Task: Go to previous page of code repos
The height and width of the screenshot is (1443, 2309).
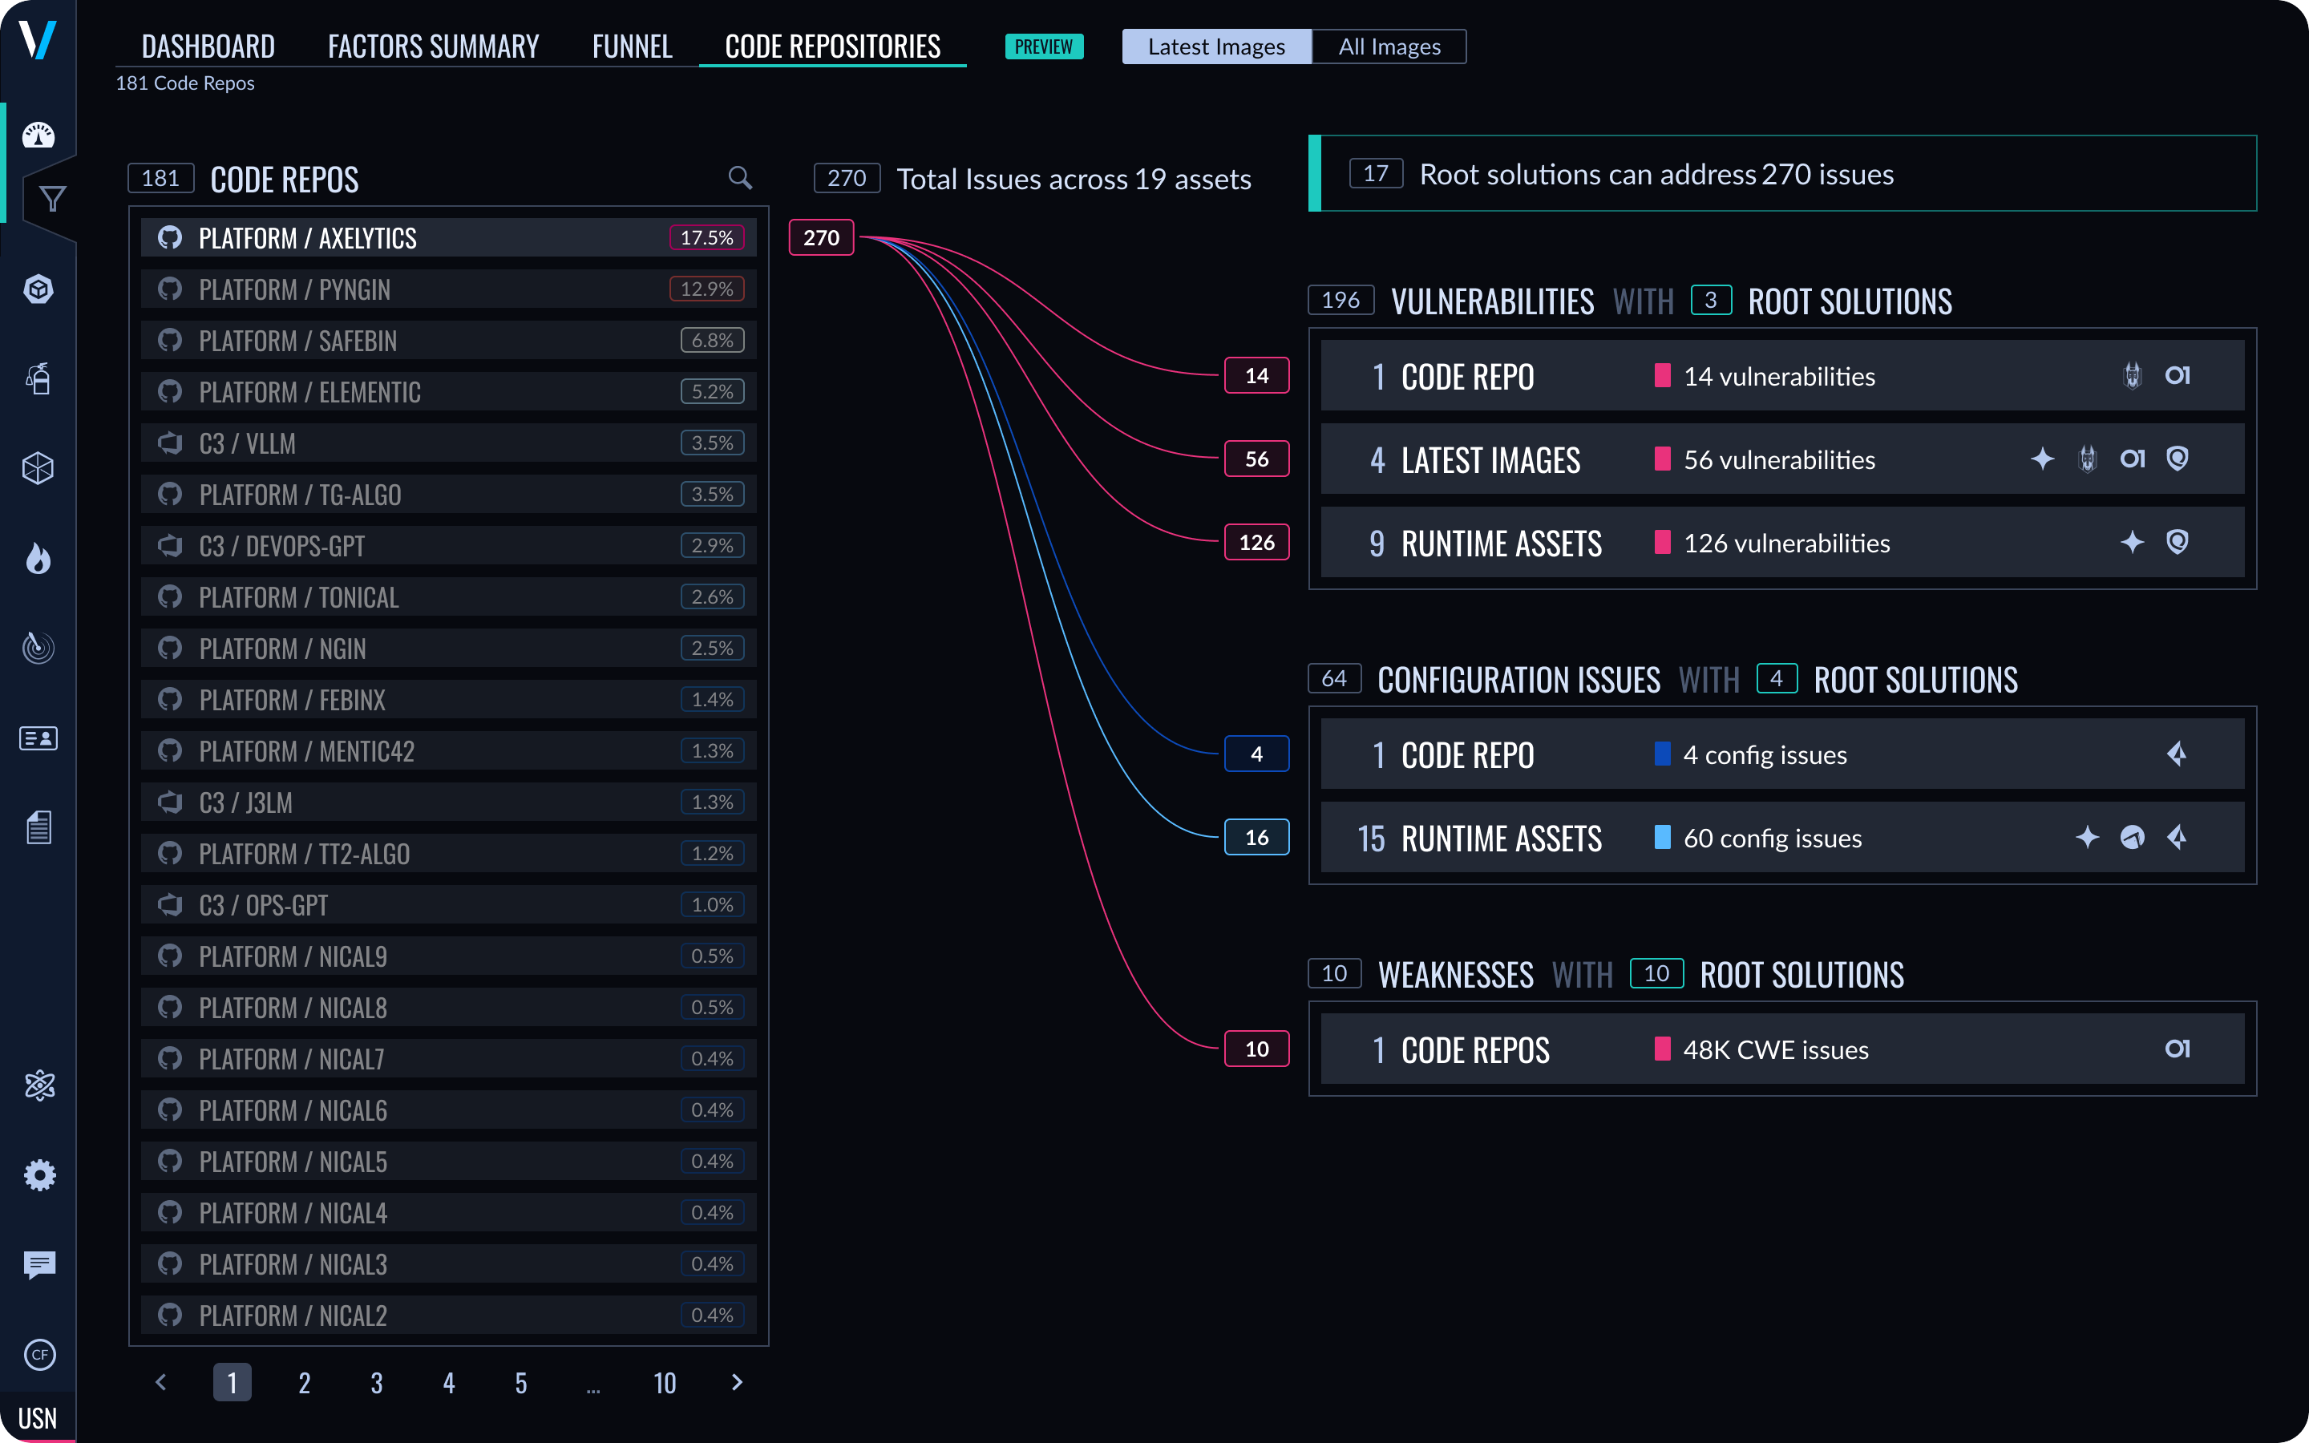Action: (x=160, y=1382)
